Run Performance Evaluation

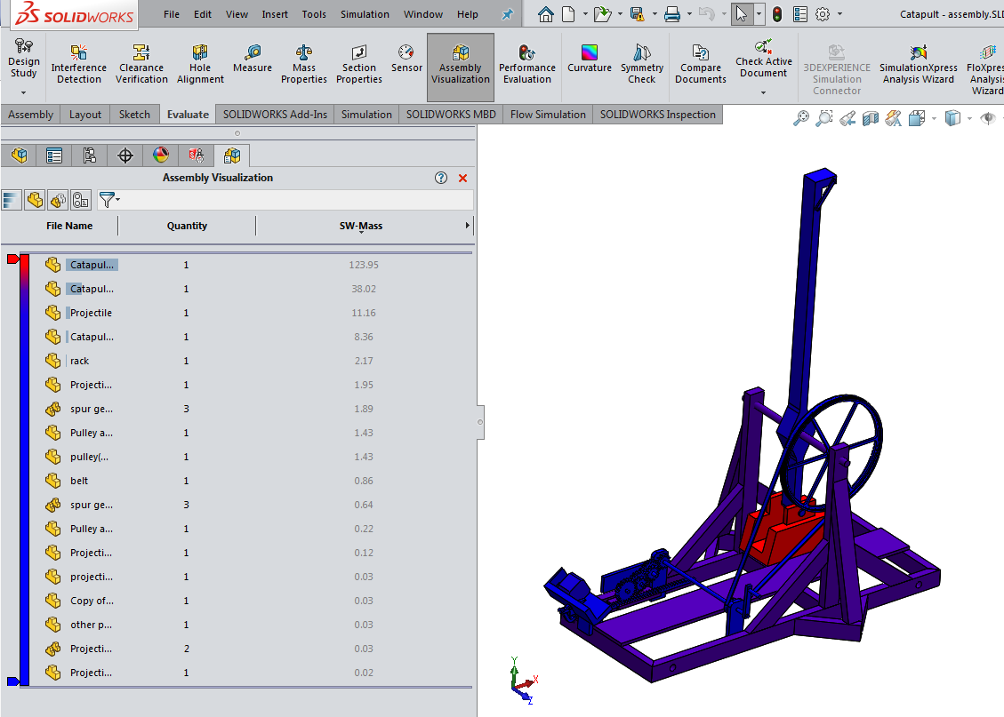point(527,65)
